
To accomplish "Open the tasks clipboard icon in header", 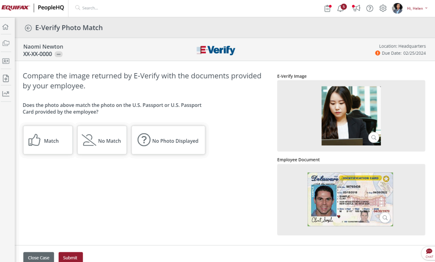I will coord(327,8).
